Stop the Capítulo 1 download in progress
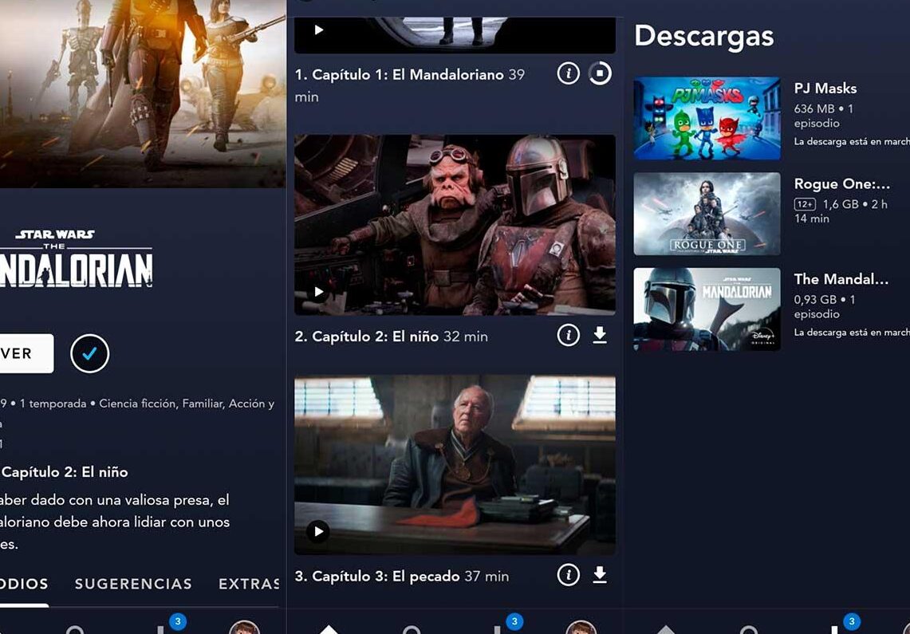Viewport: 910px width, 634px height. tap(600, 73)
